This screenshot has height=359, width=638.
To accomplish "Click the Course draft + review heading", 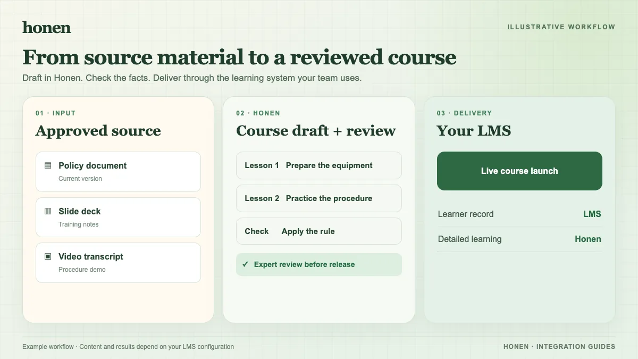I will coord(316,131).
